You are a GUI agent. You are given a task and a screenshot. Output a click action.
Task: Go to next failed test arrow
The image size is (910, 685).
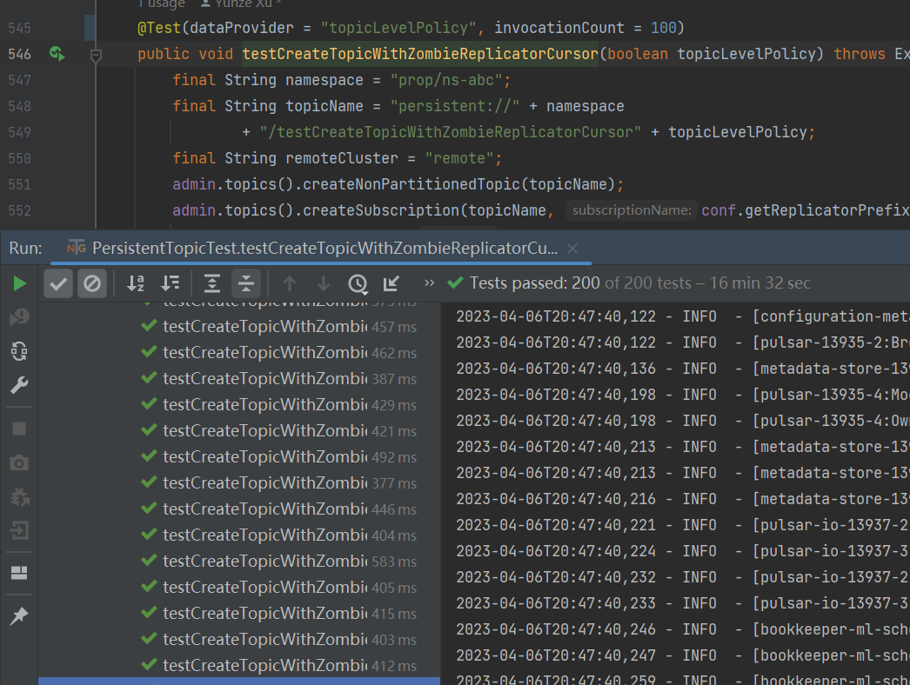324,283
